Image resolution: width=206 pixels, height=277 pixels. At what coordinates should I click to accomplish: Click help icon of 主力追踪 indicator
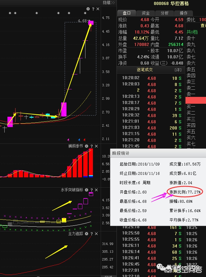92,234
